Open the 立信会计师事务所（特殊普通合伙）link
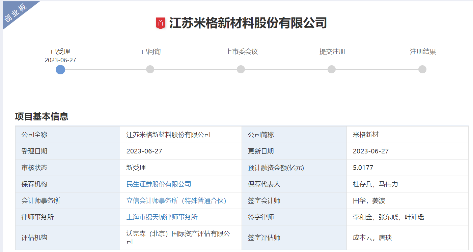The width and height of the screenshot is (473, 252). click(x=176, y=201)
